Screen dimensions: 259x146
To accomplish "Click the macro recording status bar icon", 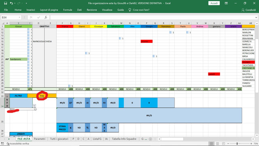I will click(x=2, y=144).
